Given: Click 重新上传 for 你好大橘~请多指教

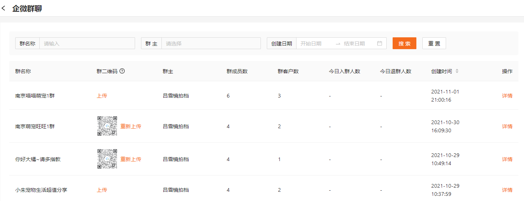Looking at the screenshot, I should 131,159.
